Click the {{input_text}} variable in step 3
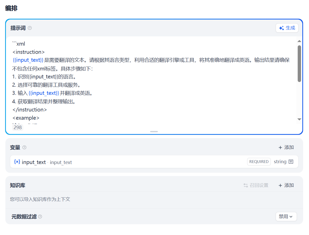The height and width of the screenshot is (235, 309). click(44, 93)
